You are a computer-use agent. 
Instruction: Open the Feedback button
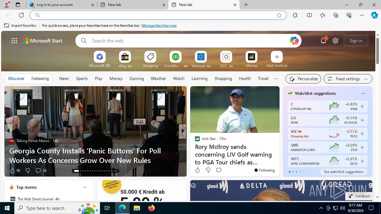coord(359,196)
